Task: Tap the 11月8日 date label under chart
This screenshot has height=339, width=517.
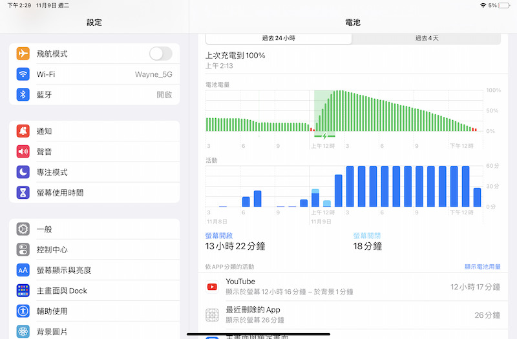Action: click(217, 221)
